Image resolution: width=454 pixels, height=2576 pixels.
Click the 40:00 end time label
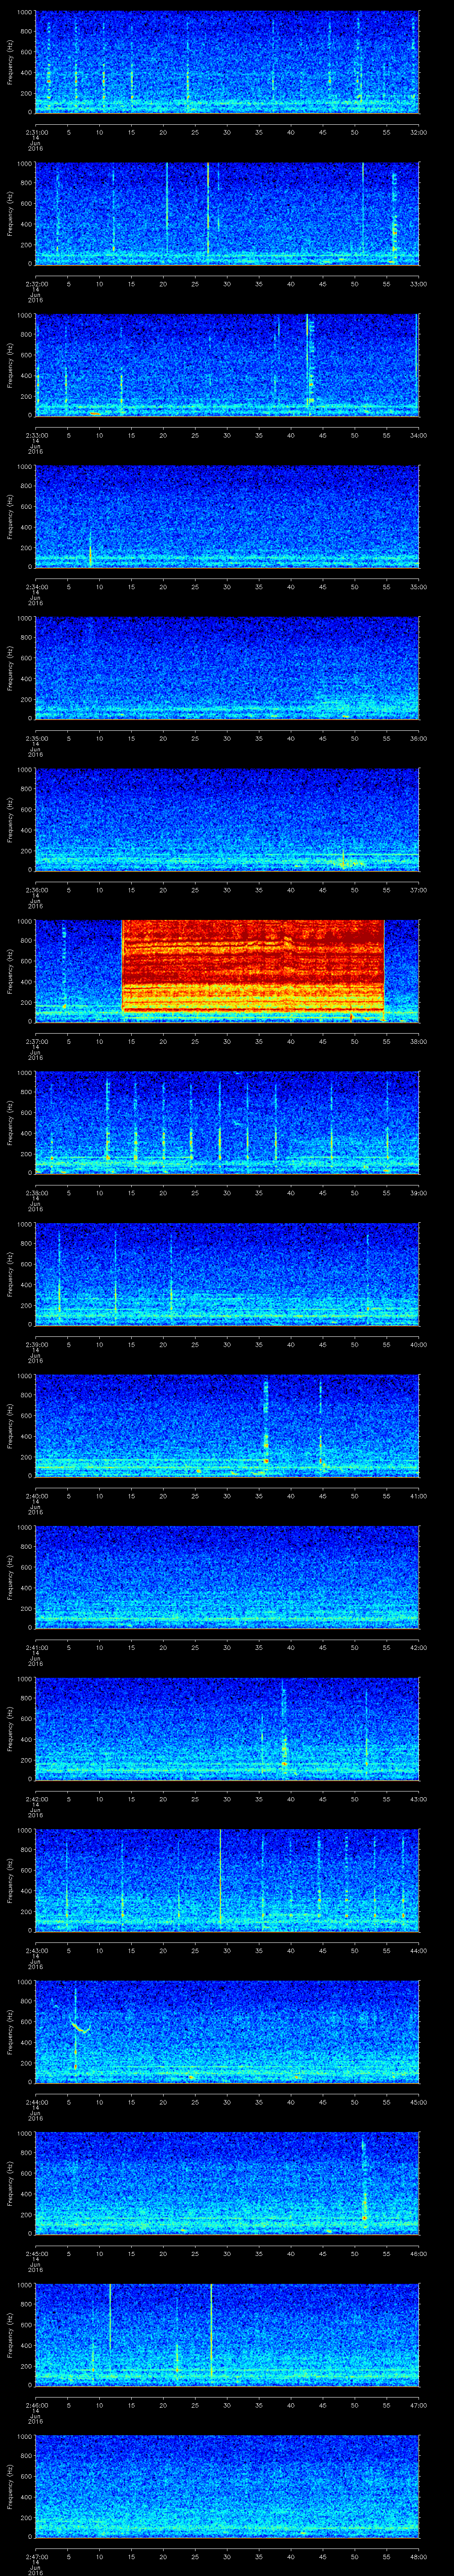tap(418, 1344)
